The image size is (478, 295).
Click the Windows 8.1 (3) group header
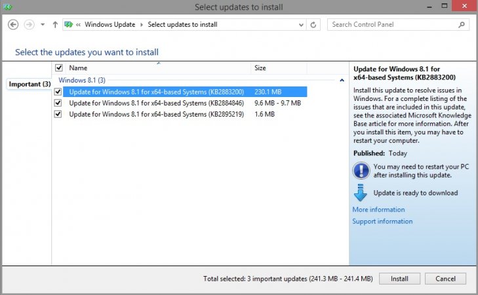coord(82,80)
